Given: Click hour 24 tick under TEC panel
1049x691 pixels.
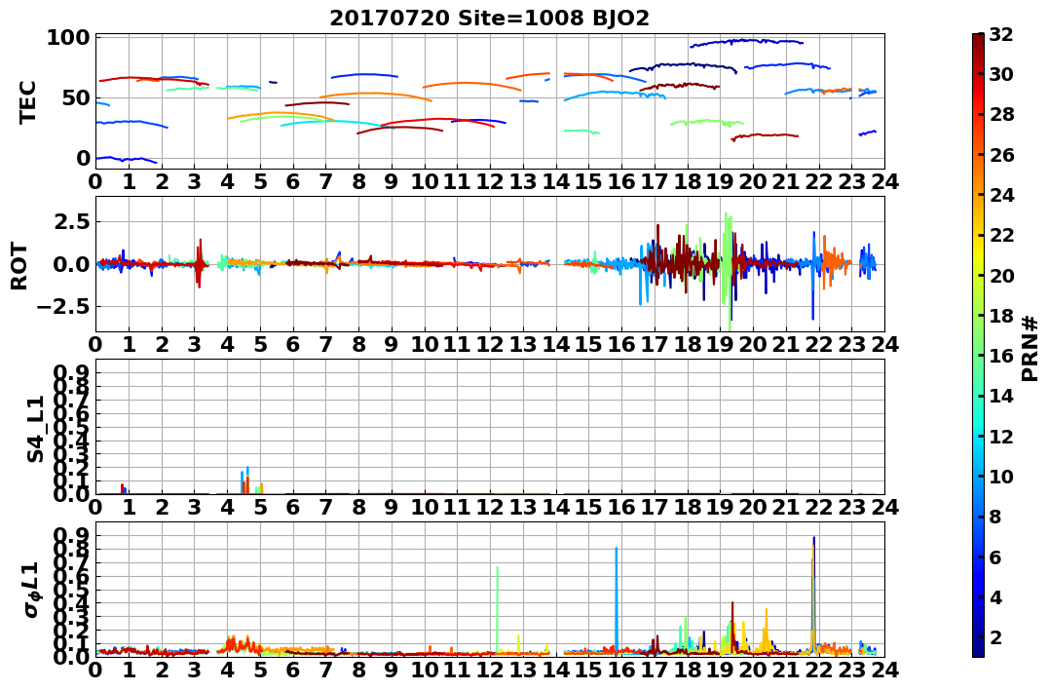Looking at the screenshot, I should click(884, 181).
